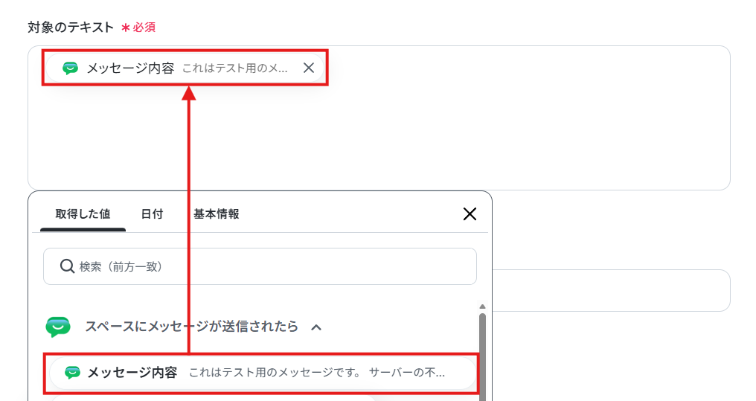The image size is (756, 401).
Task: Click the panel scrollbar's up arrow
Action: click(x=482, y=307)
